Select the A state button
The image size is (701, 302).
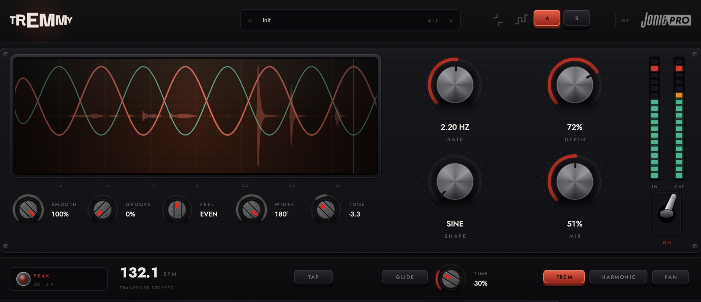point(547,18)
